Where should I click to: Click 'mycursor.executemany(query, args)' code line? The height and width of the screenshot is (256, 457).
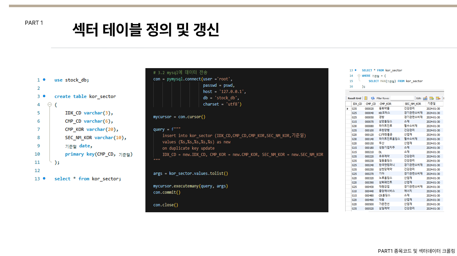191,186
